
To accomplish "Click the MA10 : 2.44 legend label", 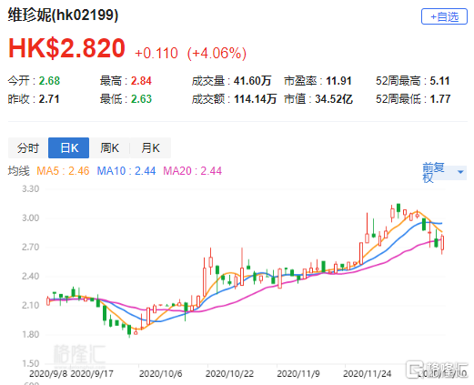I will coord(126,171).
